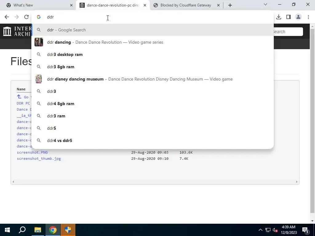
Task: Click the Dance Dance Revolution series thumbnail
Action: point(38,42)
